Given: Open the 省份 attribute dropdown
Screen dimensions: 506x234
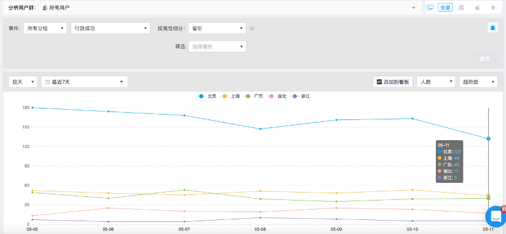Looking at the screenshot, I should click(x=217, y=28).
